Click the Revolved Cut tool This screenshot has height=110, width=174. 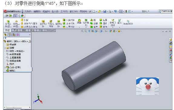click(x=59, y=24)
